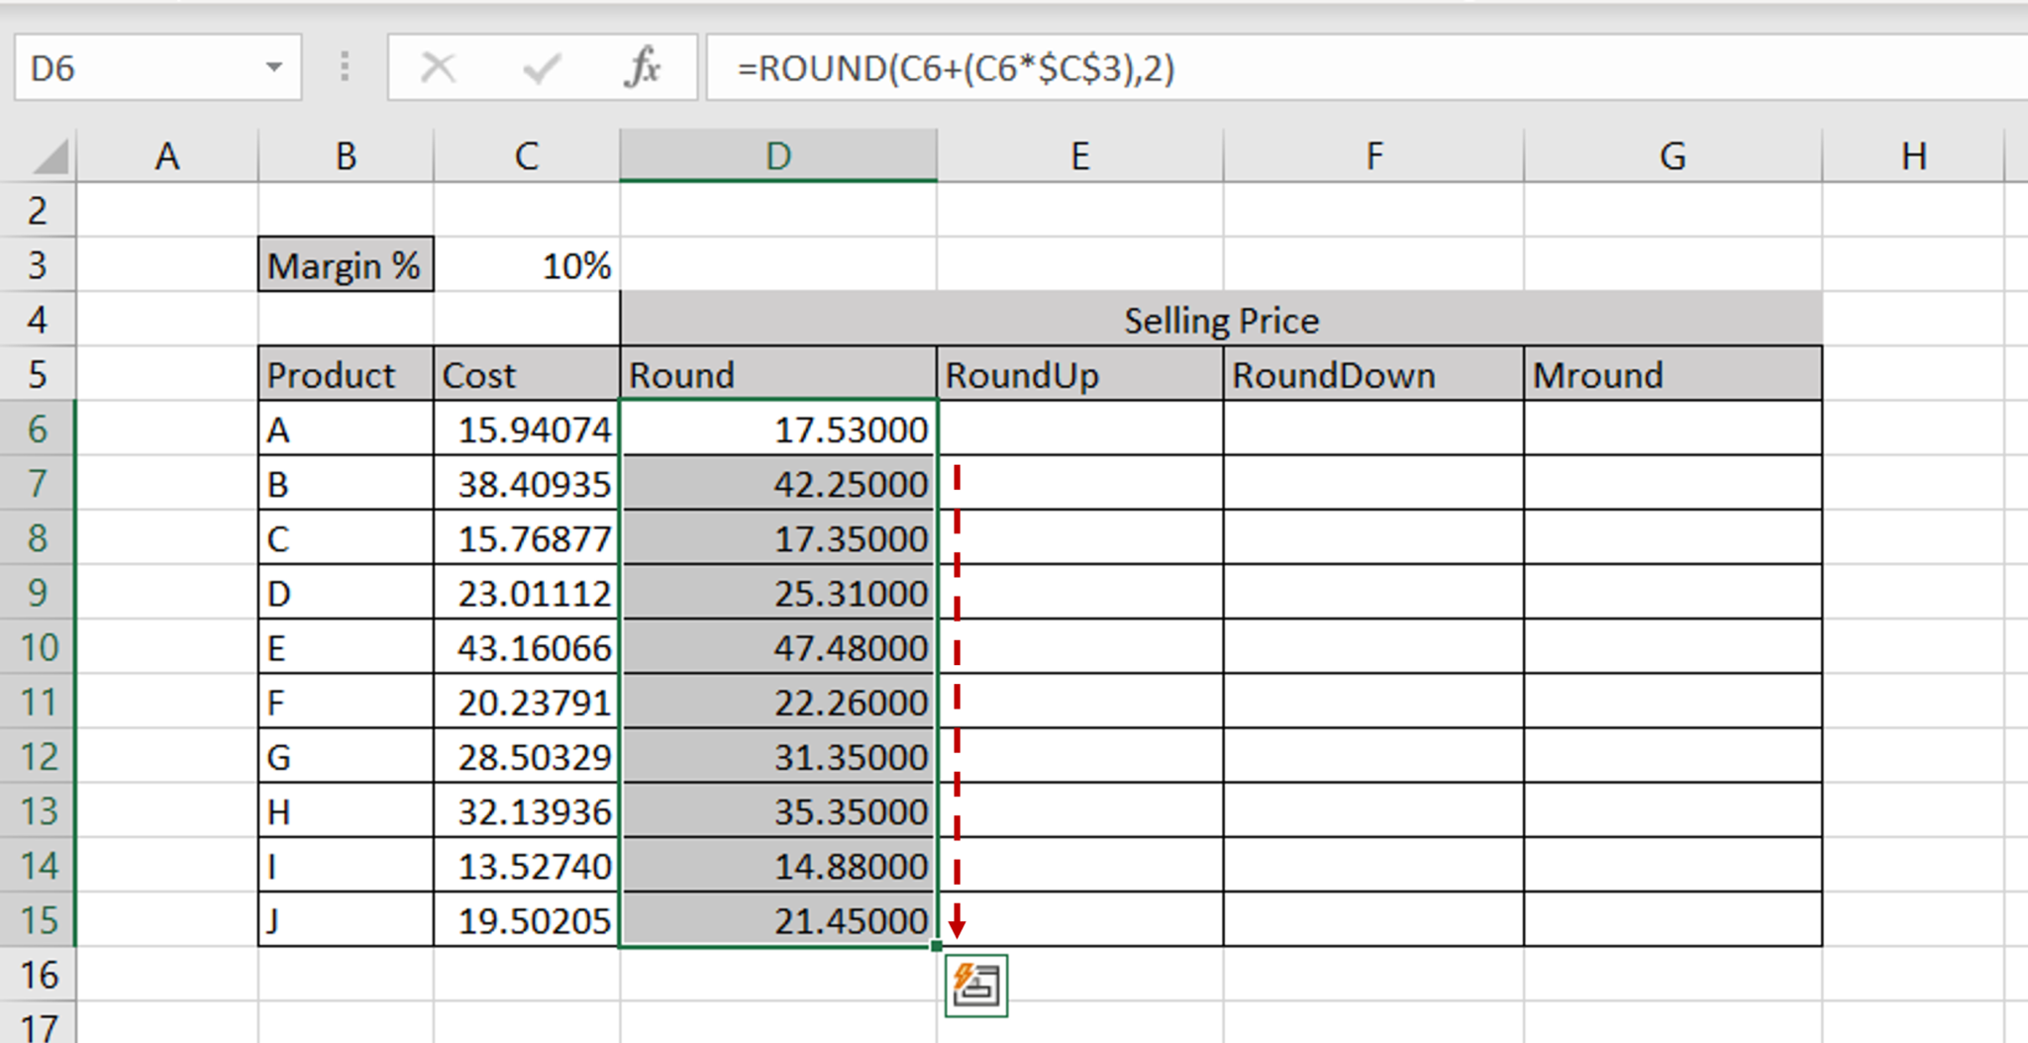
Task: Click product cell J in row 15
Action: click(346, 920)
